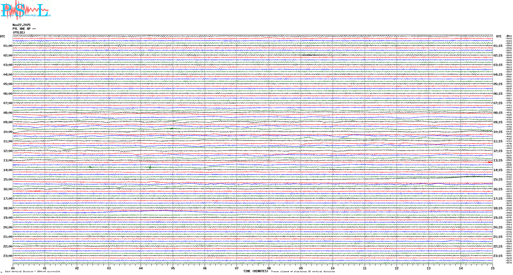Click the right UTC axis label
The image size is (513, 275).
(x=499, y=36)
